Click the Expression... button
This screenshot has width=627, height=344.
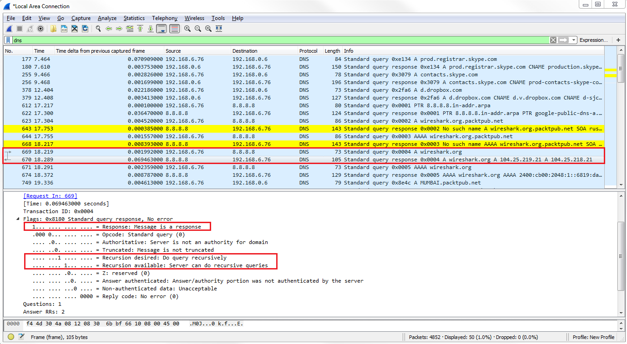click(x=593, y=40)
